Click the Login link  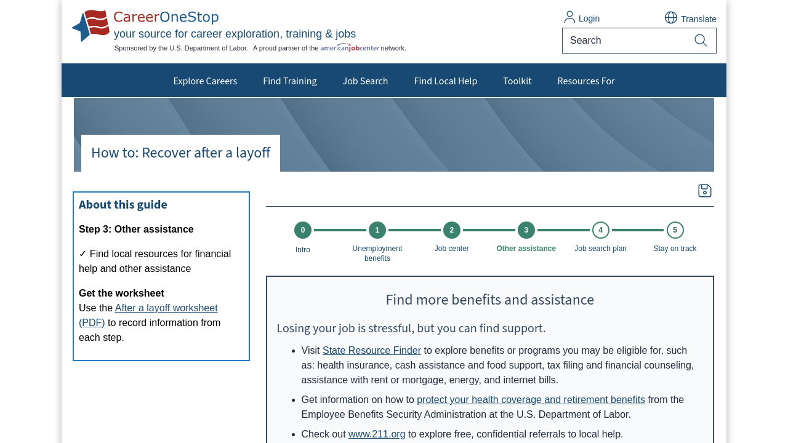(589, 18)
